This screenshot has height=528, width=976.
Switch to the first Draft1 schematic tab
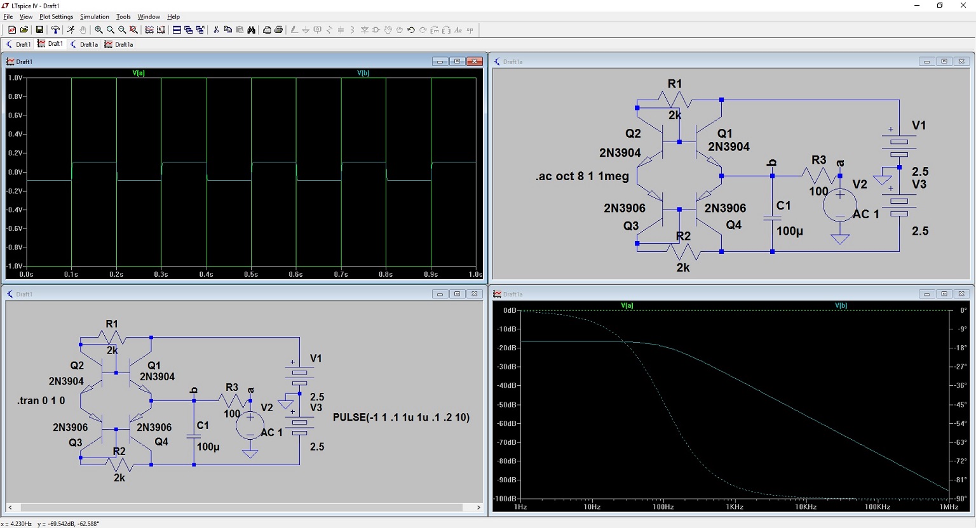(18, 44)
